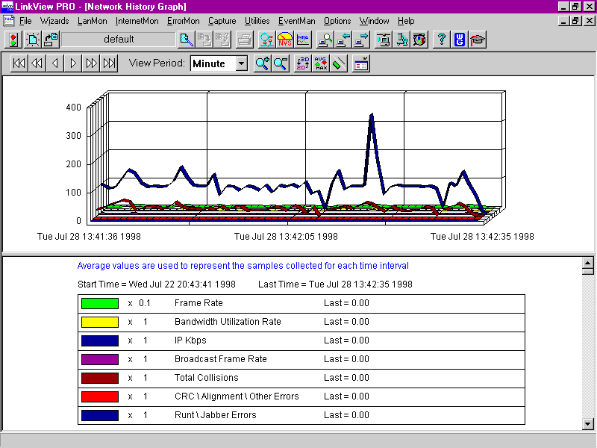Jump to first record with rewind-to-start button
Image resolution: width=597 pixels, height=448 pixels.
(19, 63)
